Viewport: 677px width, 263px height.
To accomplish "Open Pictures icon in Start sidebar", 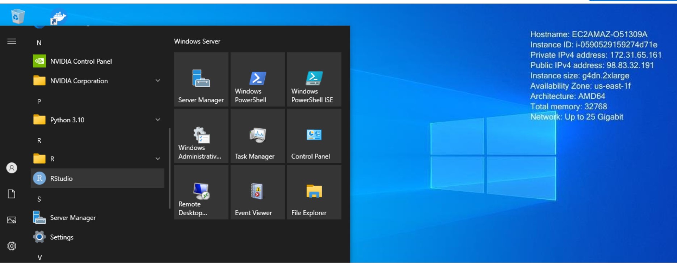I will (12, 220).
